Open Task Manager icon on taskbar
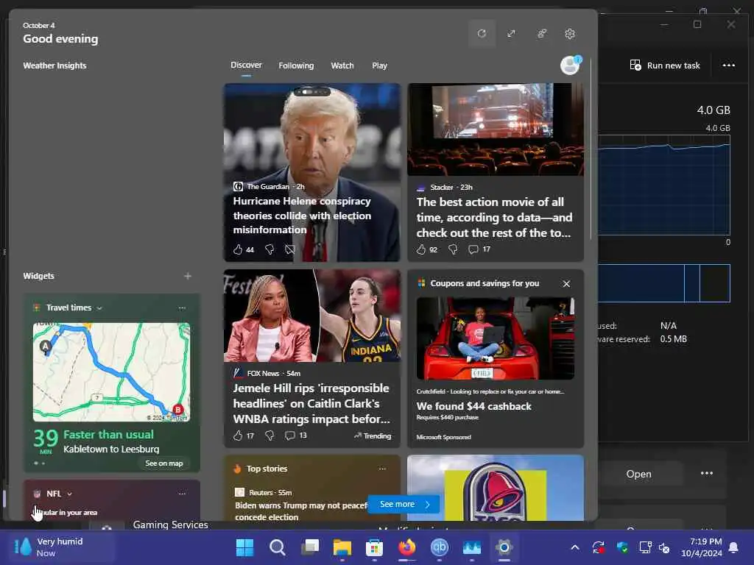754x565 pixels. tap(472, 547)
